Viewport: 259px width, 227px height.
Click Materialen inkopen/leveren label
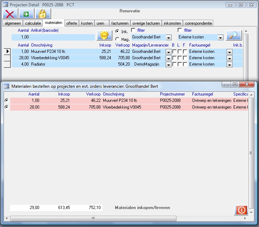142,208
